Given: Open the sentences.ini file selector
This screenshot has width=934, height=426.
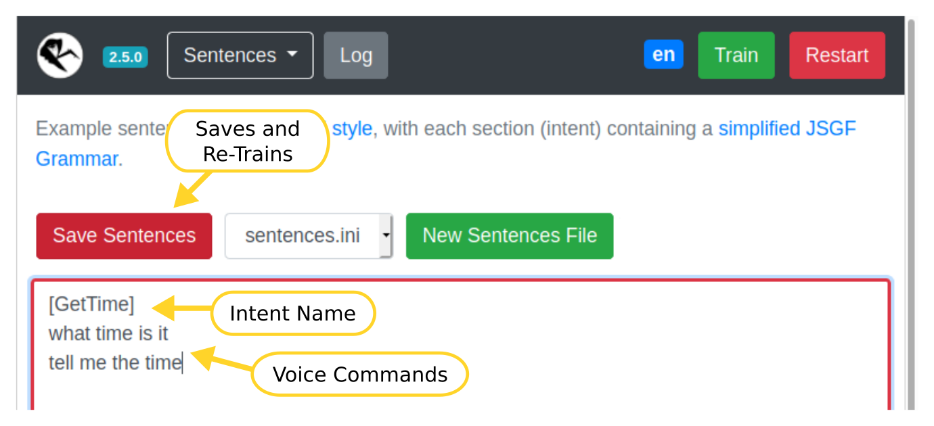Looking at the screenshot, I should pos(305,235).
